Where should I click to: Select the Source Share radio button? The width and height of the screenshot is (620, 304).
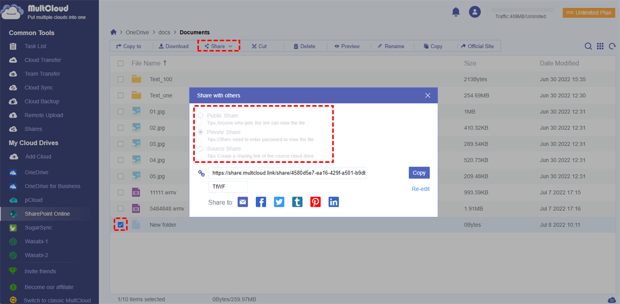click(x=200, y=148)
